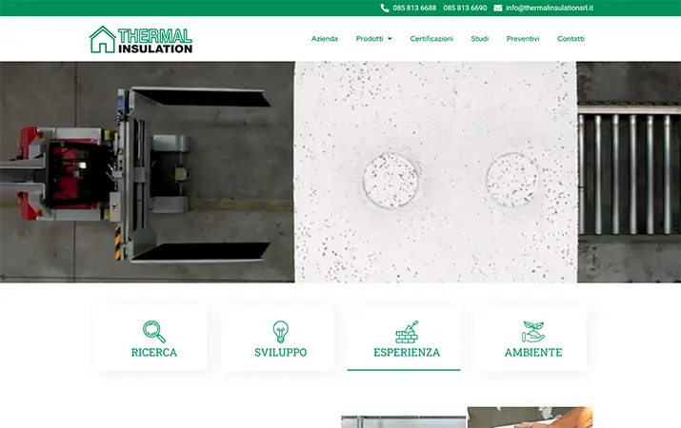Select the brick wall Esperienza icon

pos(407,332)
